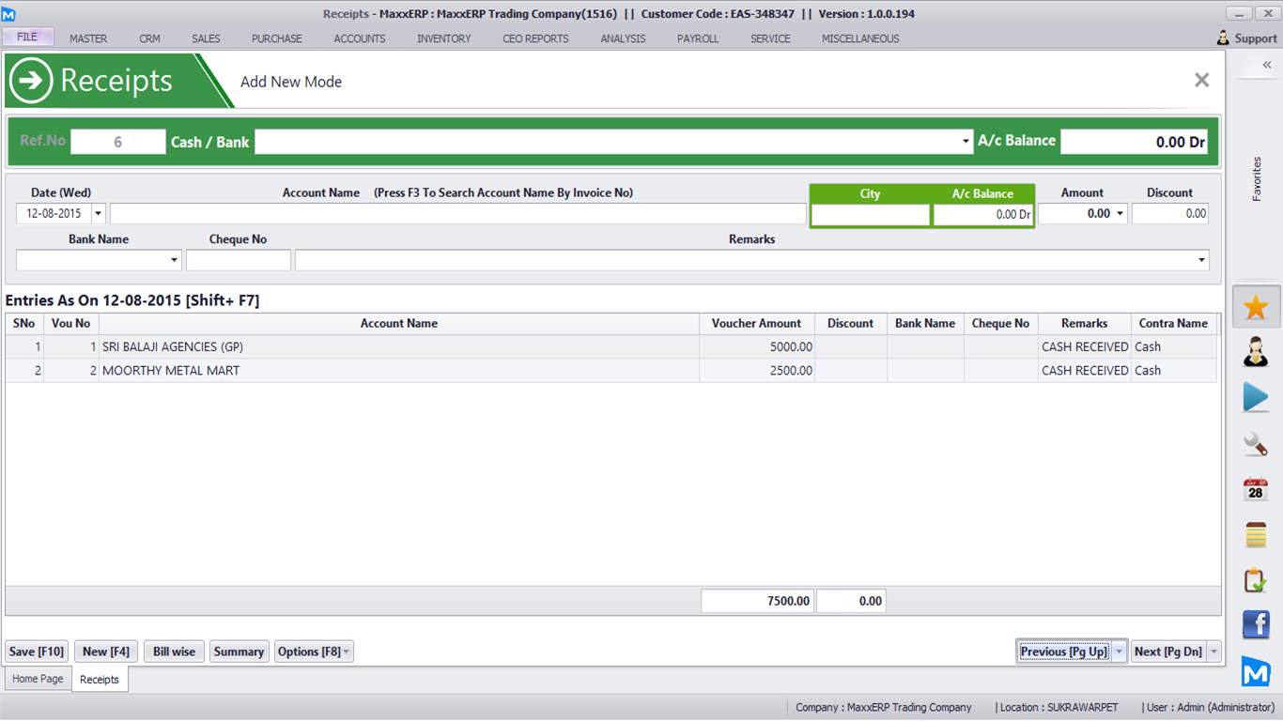Click the blue play arrow icon
1283x721 pixels.
1256,397
